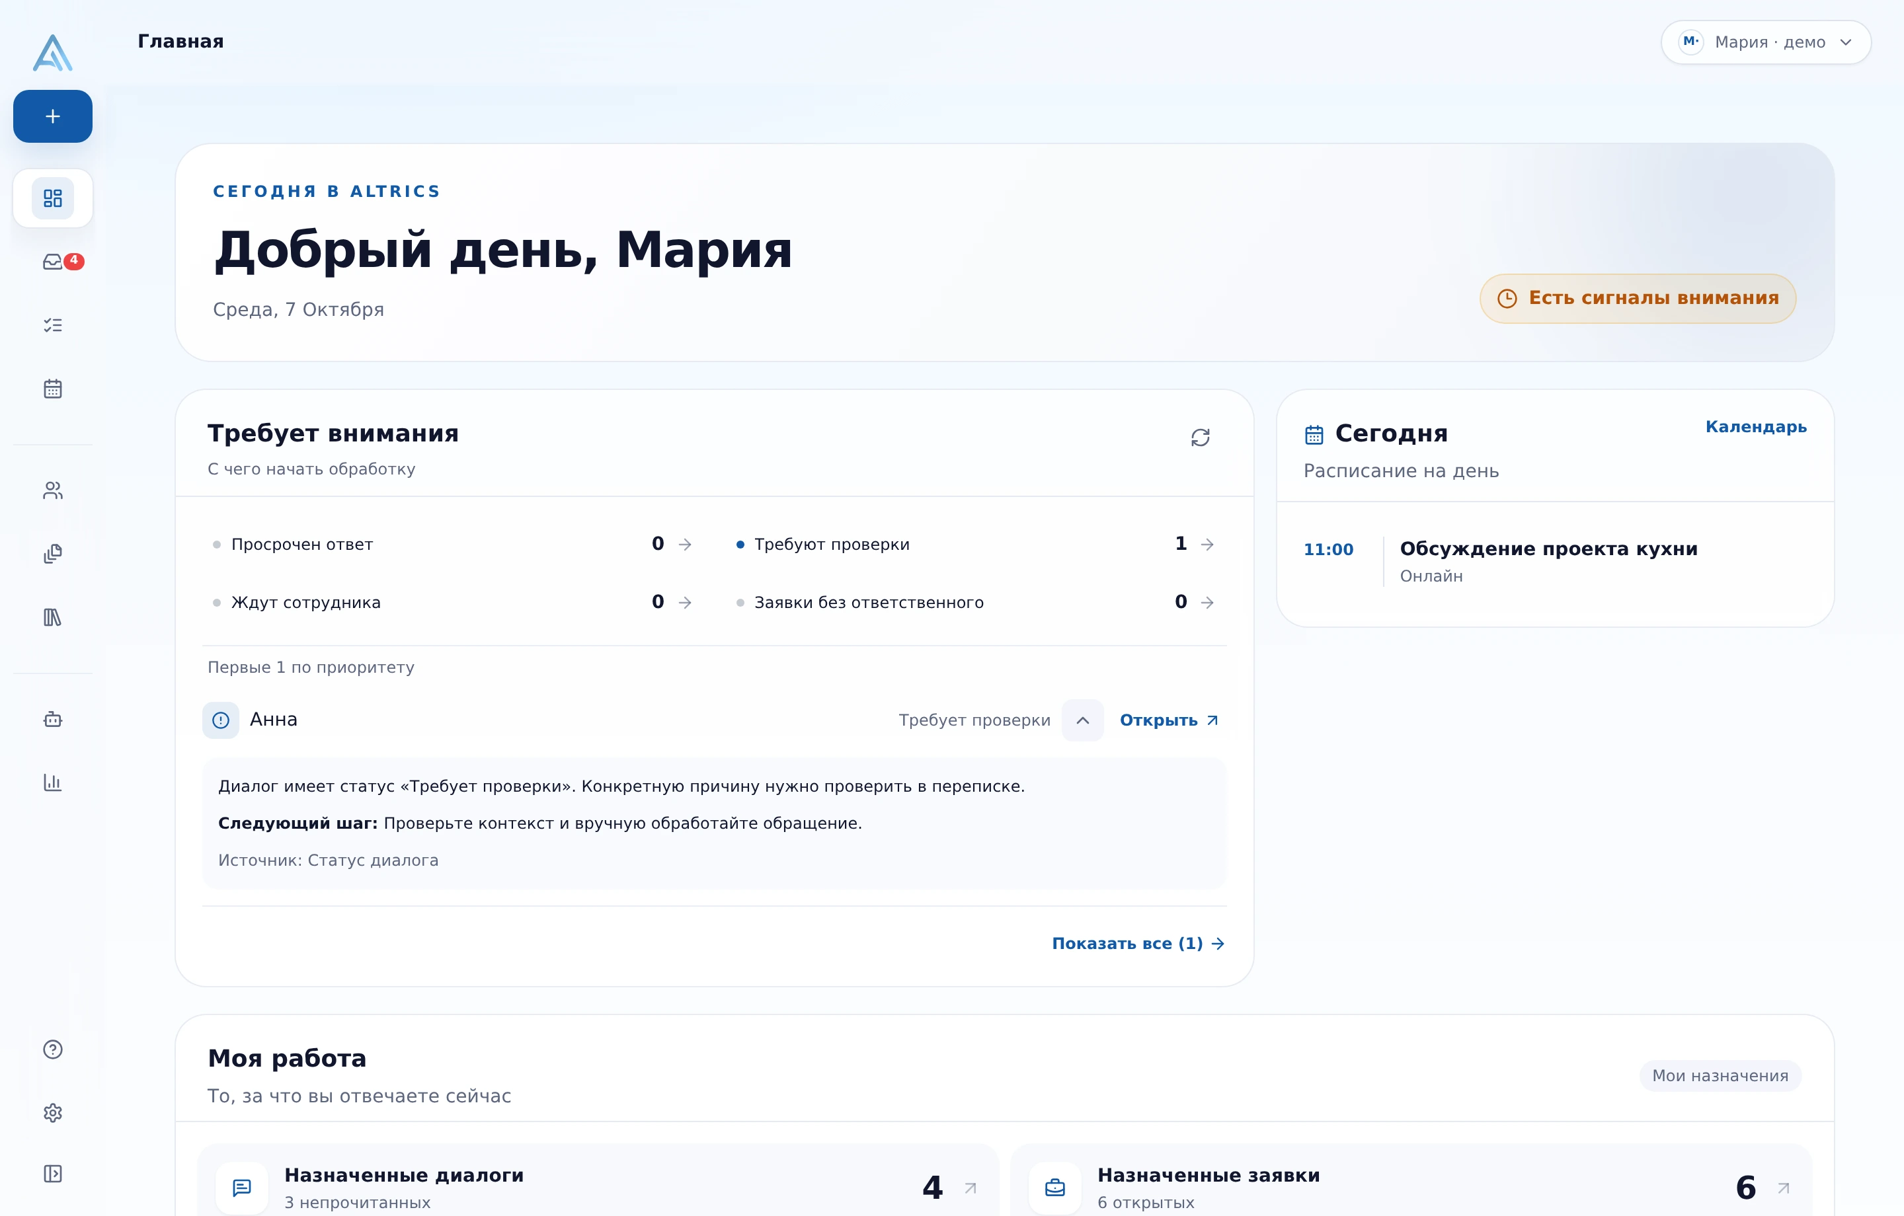The image size is (1904, 1216).
Task: Open the Ждут сотрудника row arrow
Action: point(686,603)
